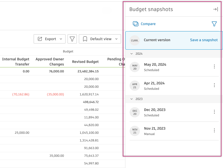Open more options for Nov 21, 2023 snapshot
223x168 pixels.
[x=214, y=130]
